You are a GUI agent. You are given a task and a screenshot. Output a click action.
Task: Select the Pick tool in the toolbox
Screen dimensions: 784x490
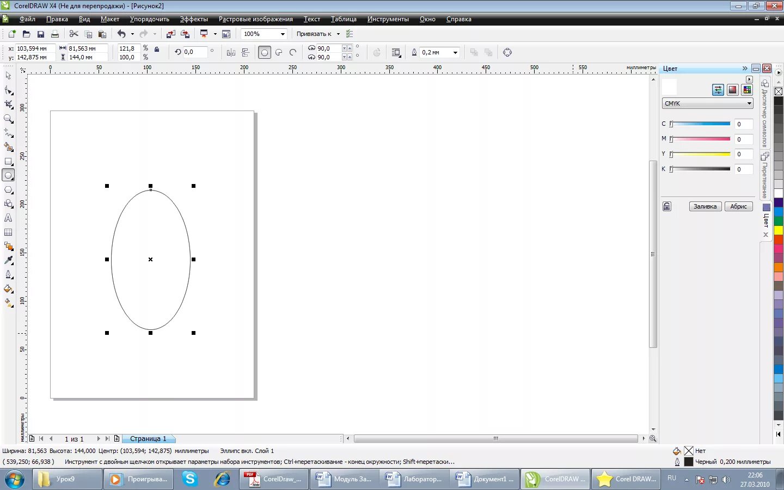[x=8, y=76]
